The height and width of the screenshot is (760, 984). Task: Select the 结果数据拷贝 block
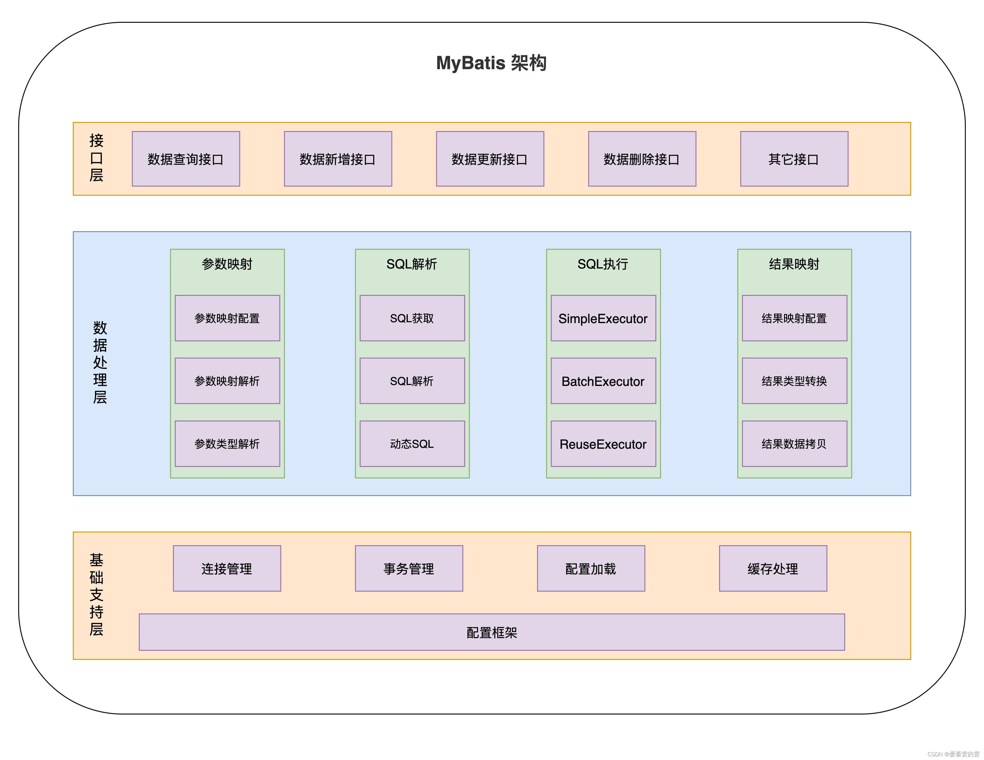[x=794, y=444]
